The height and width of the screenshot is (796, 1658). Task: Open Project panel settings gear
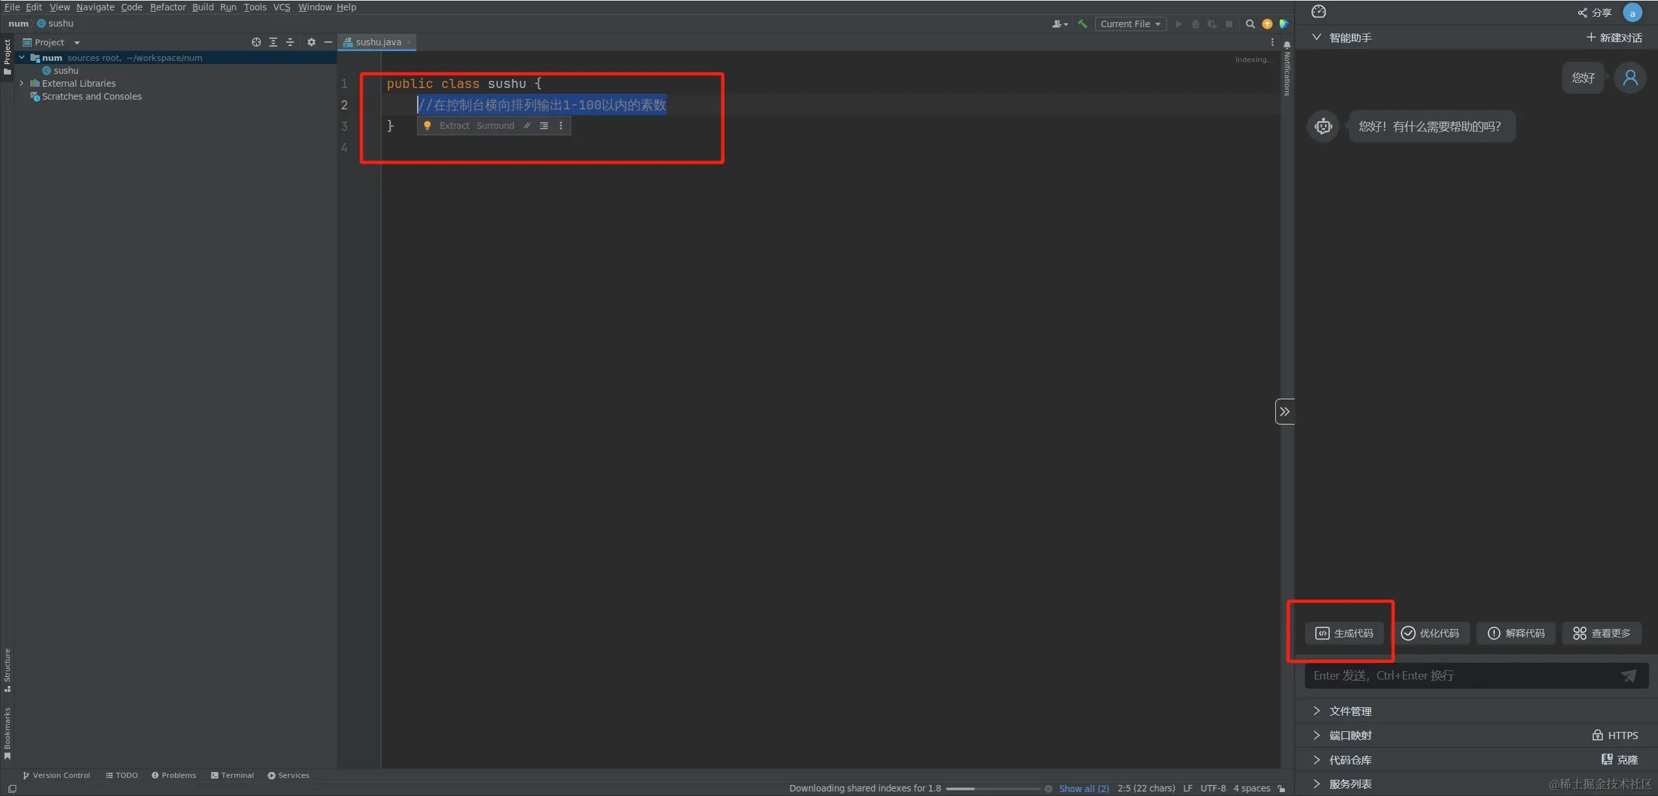[x=312, y=42]
